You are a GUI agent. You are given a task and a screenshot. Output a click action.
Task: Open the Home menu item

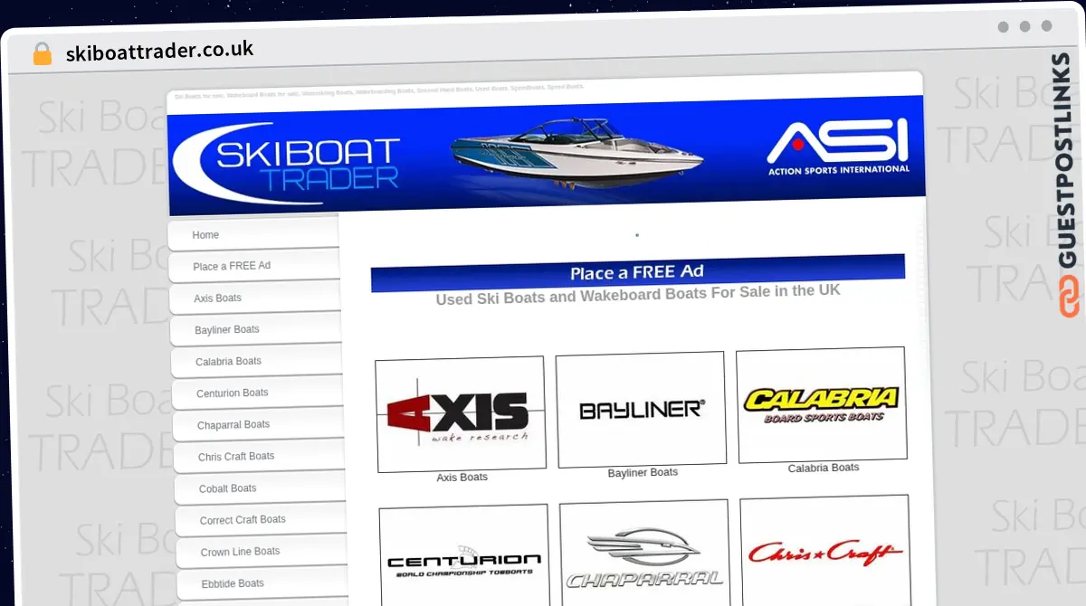253,234
